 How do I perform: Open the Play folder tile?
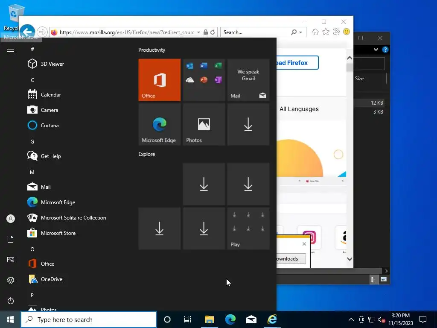click(x=248, y=228)
